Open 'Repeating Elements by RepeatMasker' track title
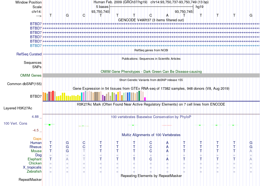Viewport: 260px width, 186px height. pyautogui.click(x=151, y=176)
